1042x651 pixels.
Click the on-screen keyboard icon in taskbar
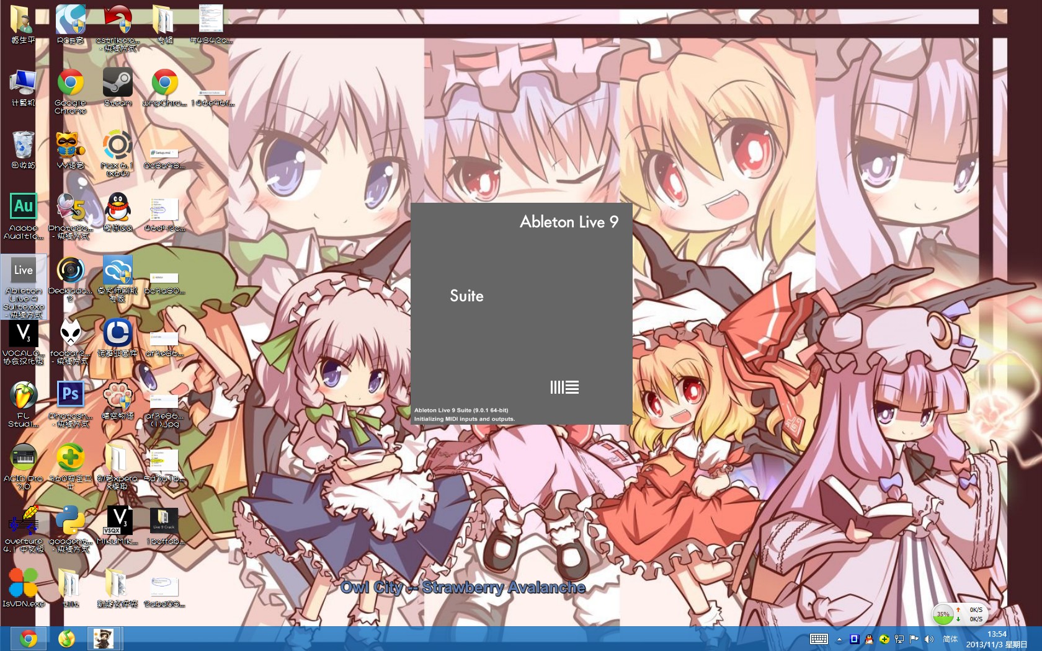tap(819, 639)
